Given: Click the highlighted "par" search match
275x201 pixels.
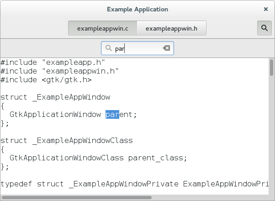Looking at the screenshot, I should [112, 114].
